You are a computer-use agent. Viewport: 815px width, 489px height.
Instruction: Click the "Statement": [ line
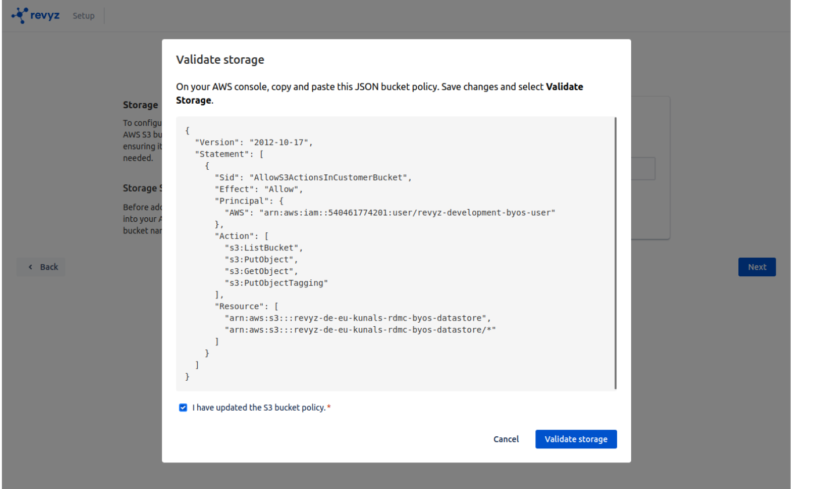coord(229,154)
